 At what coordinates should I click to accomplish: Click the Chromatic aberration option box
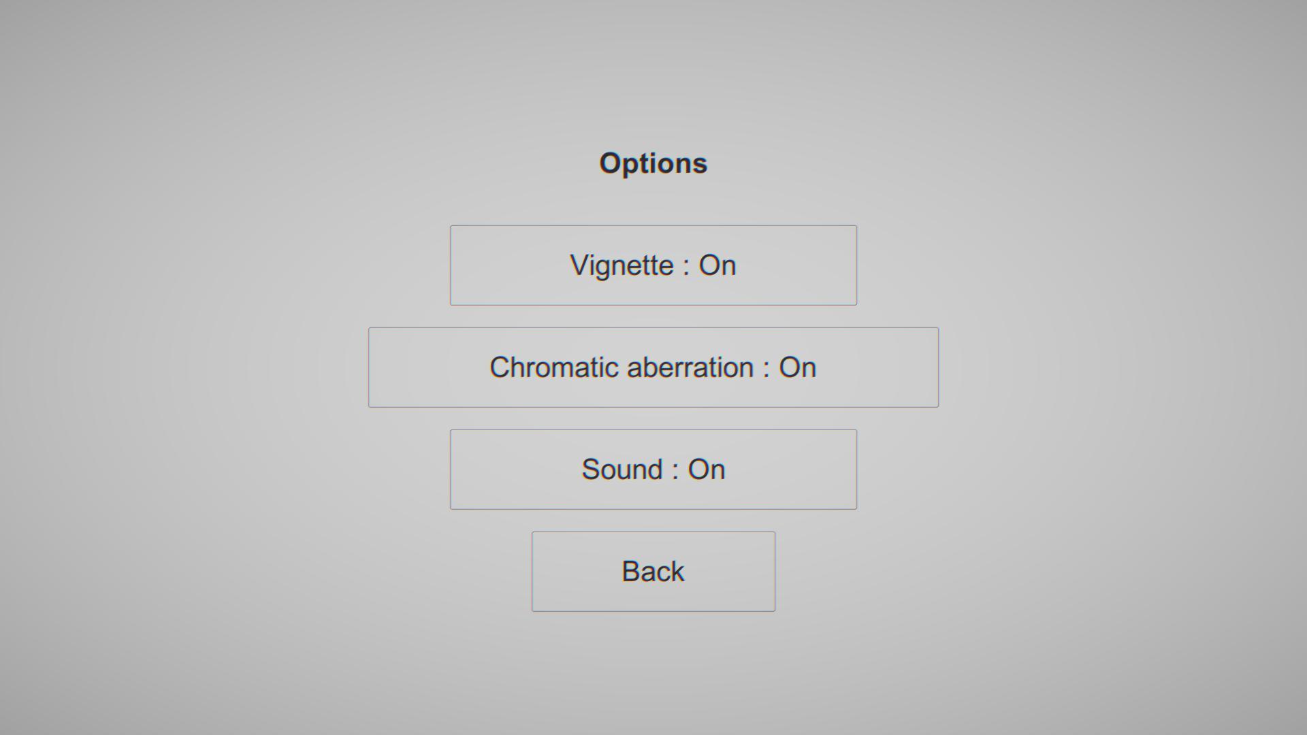[653, 367]
